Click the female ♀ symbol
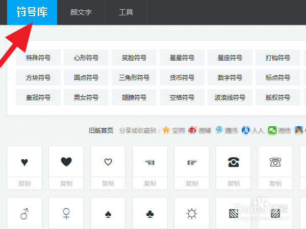 [x=66, y=214]
